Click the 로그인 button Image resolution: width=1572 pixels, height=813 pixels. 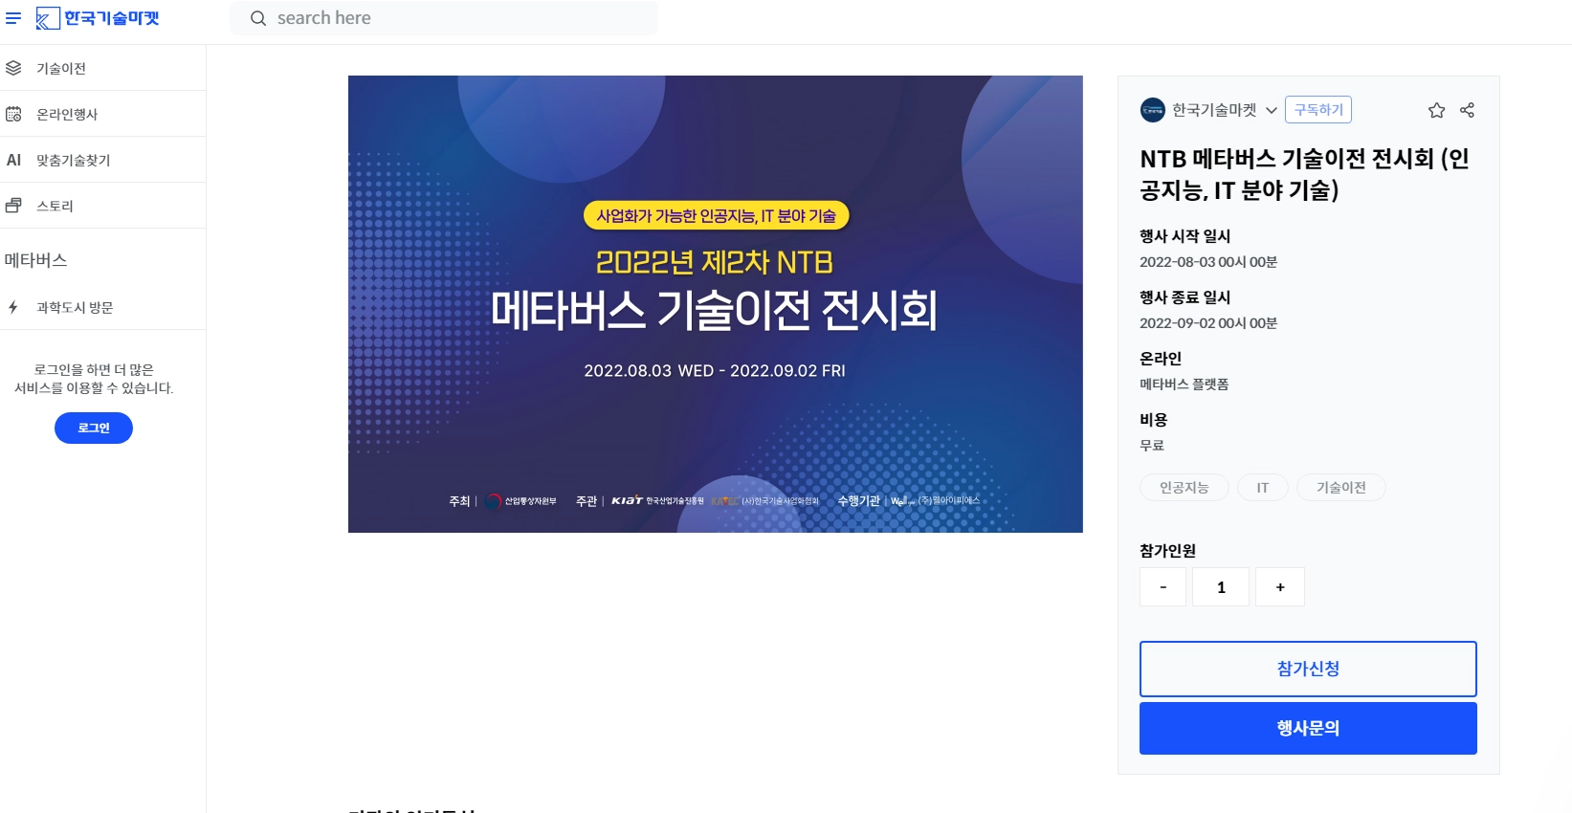point(94,428)
